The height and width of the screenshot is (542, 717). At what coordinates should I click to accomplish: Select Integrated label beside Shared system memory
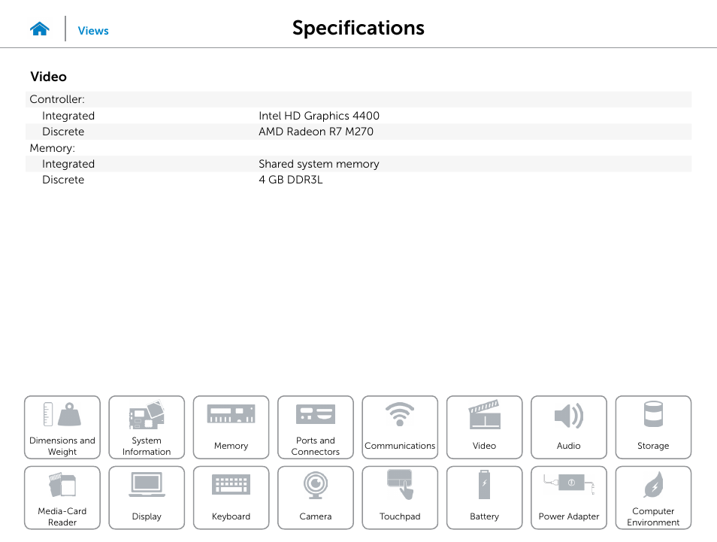(68, 164)
